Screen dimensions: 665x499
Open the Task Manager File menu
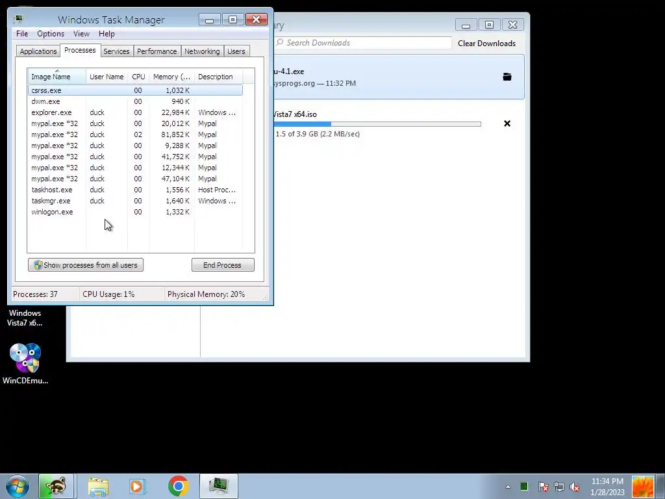point(22,34)
